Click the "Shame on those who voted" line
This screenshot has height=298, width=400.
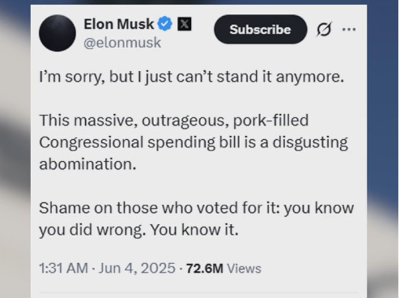(x=197, y=208)
